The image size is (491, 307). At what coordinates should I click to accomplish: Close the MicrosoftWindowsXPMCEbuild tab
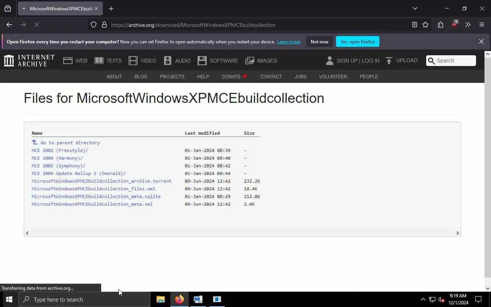96,8
